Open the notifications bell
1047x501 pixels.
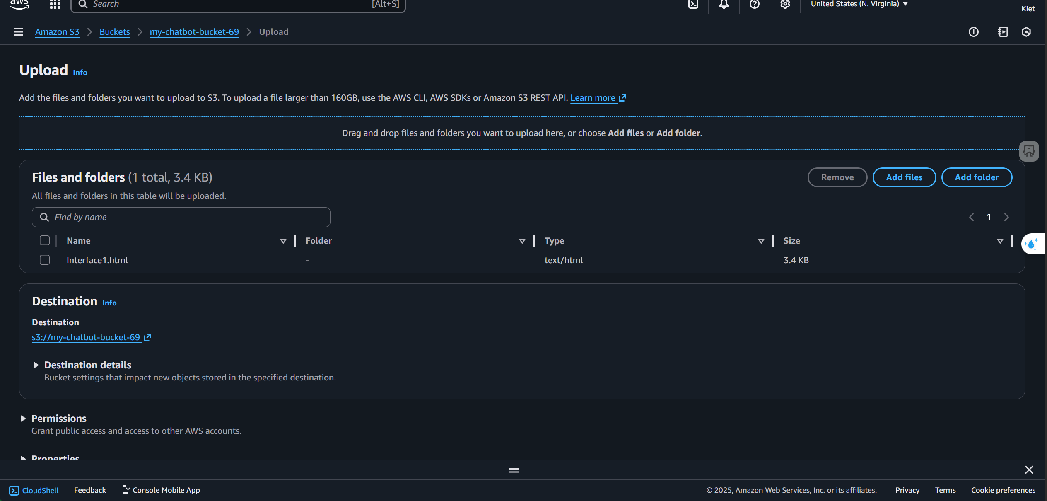724,5
